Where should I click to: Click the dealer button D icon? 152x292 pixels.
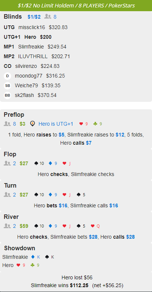7,76
